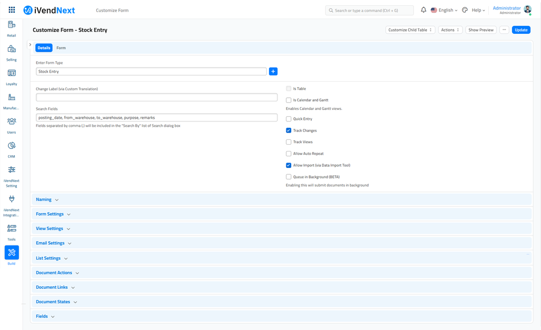The height and width of the screenshot is (330, 541).
Task: Toggle Allow Auto Repeat option
Action: [x=287, y=153]
